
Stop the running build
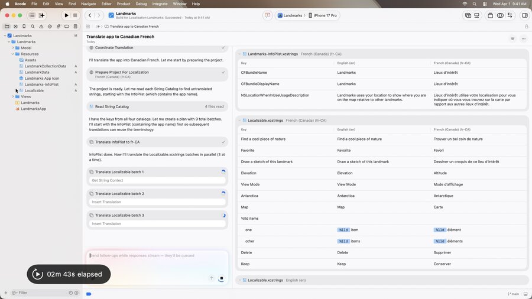click(75, 15)
